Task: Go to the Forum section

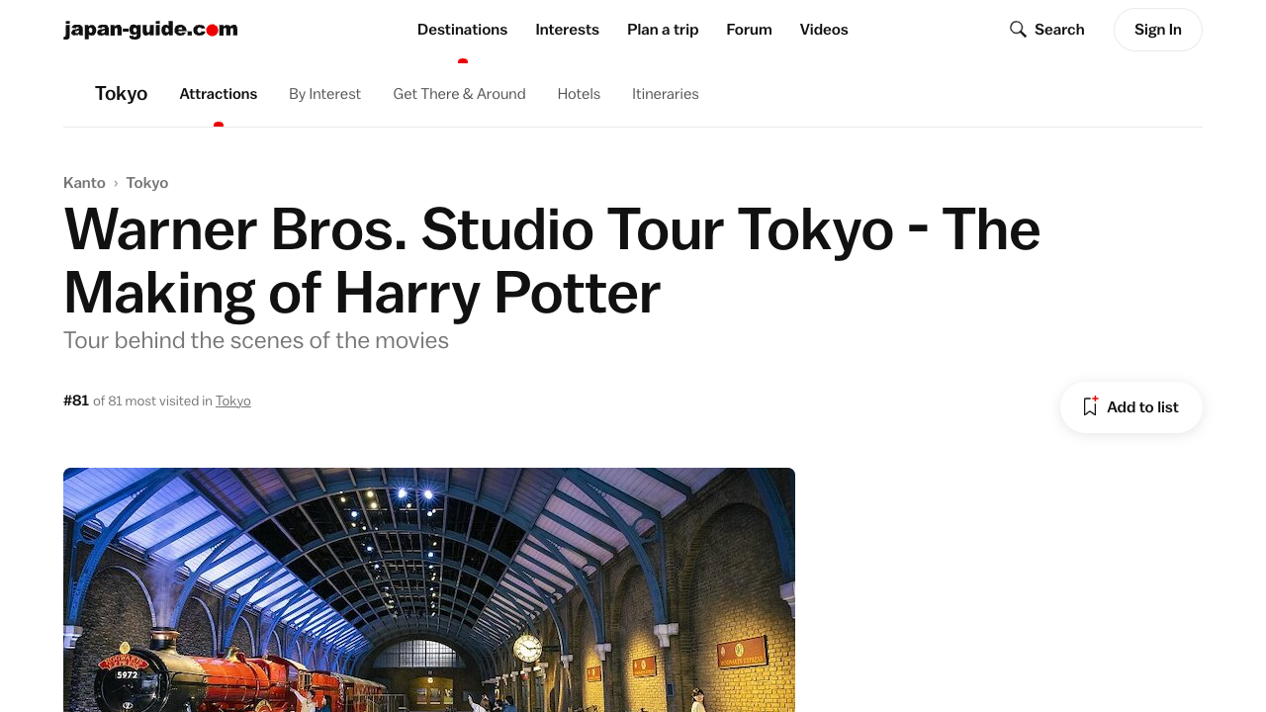Action: [749, 30]
